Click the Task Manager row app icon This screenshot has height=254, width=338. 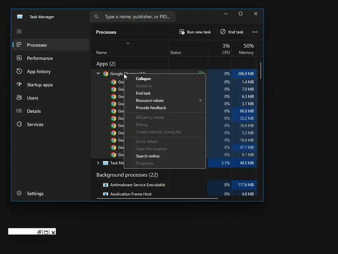[106, 163]
